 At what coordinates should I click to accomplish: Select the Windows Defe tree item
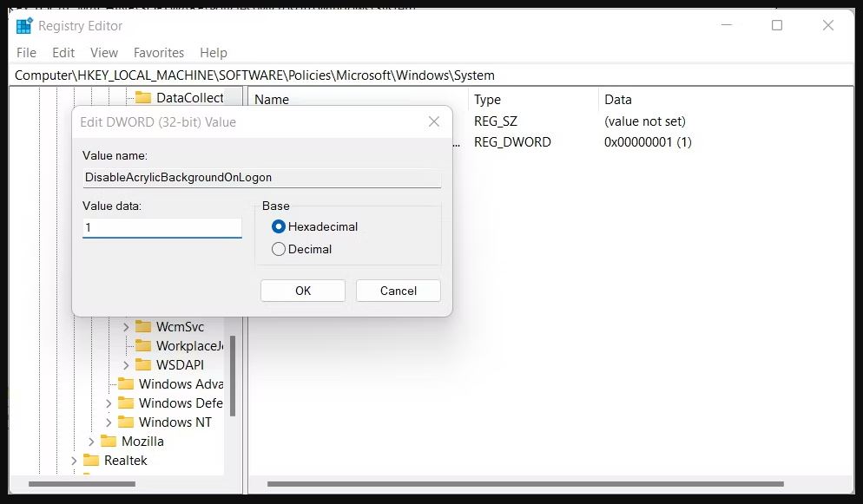pos(181,403)
